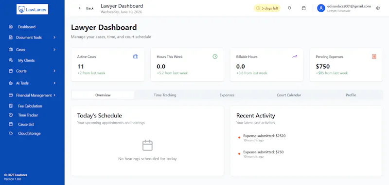Open the calendar icon in the header
The width and height of the screenshot is (389, 185).
pyautogui.click(x=303, y=8)
